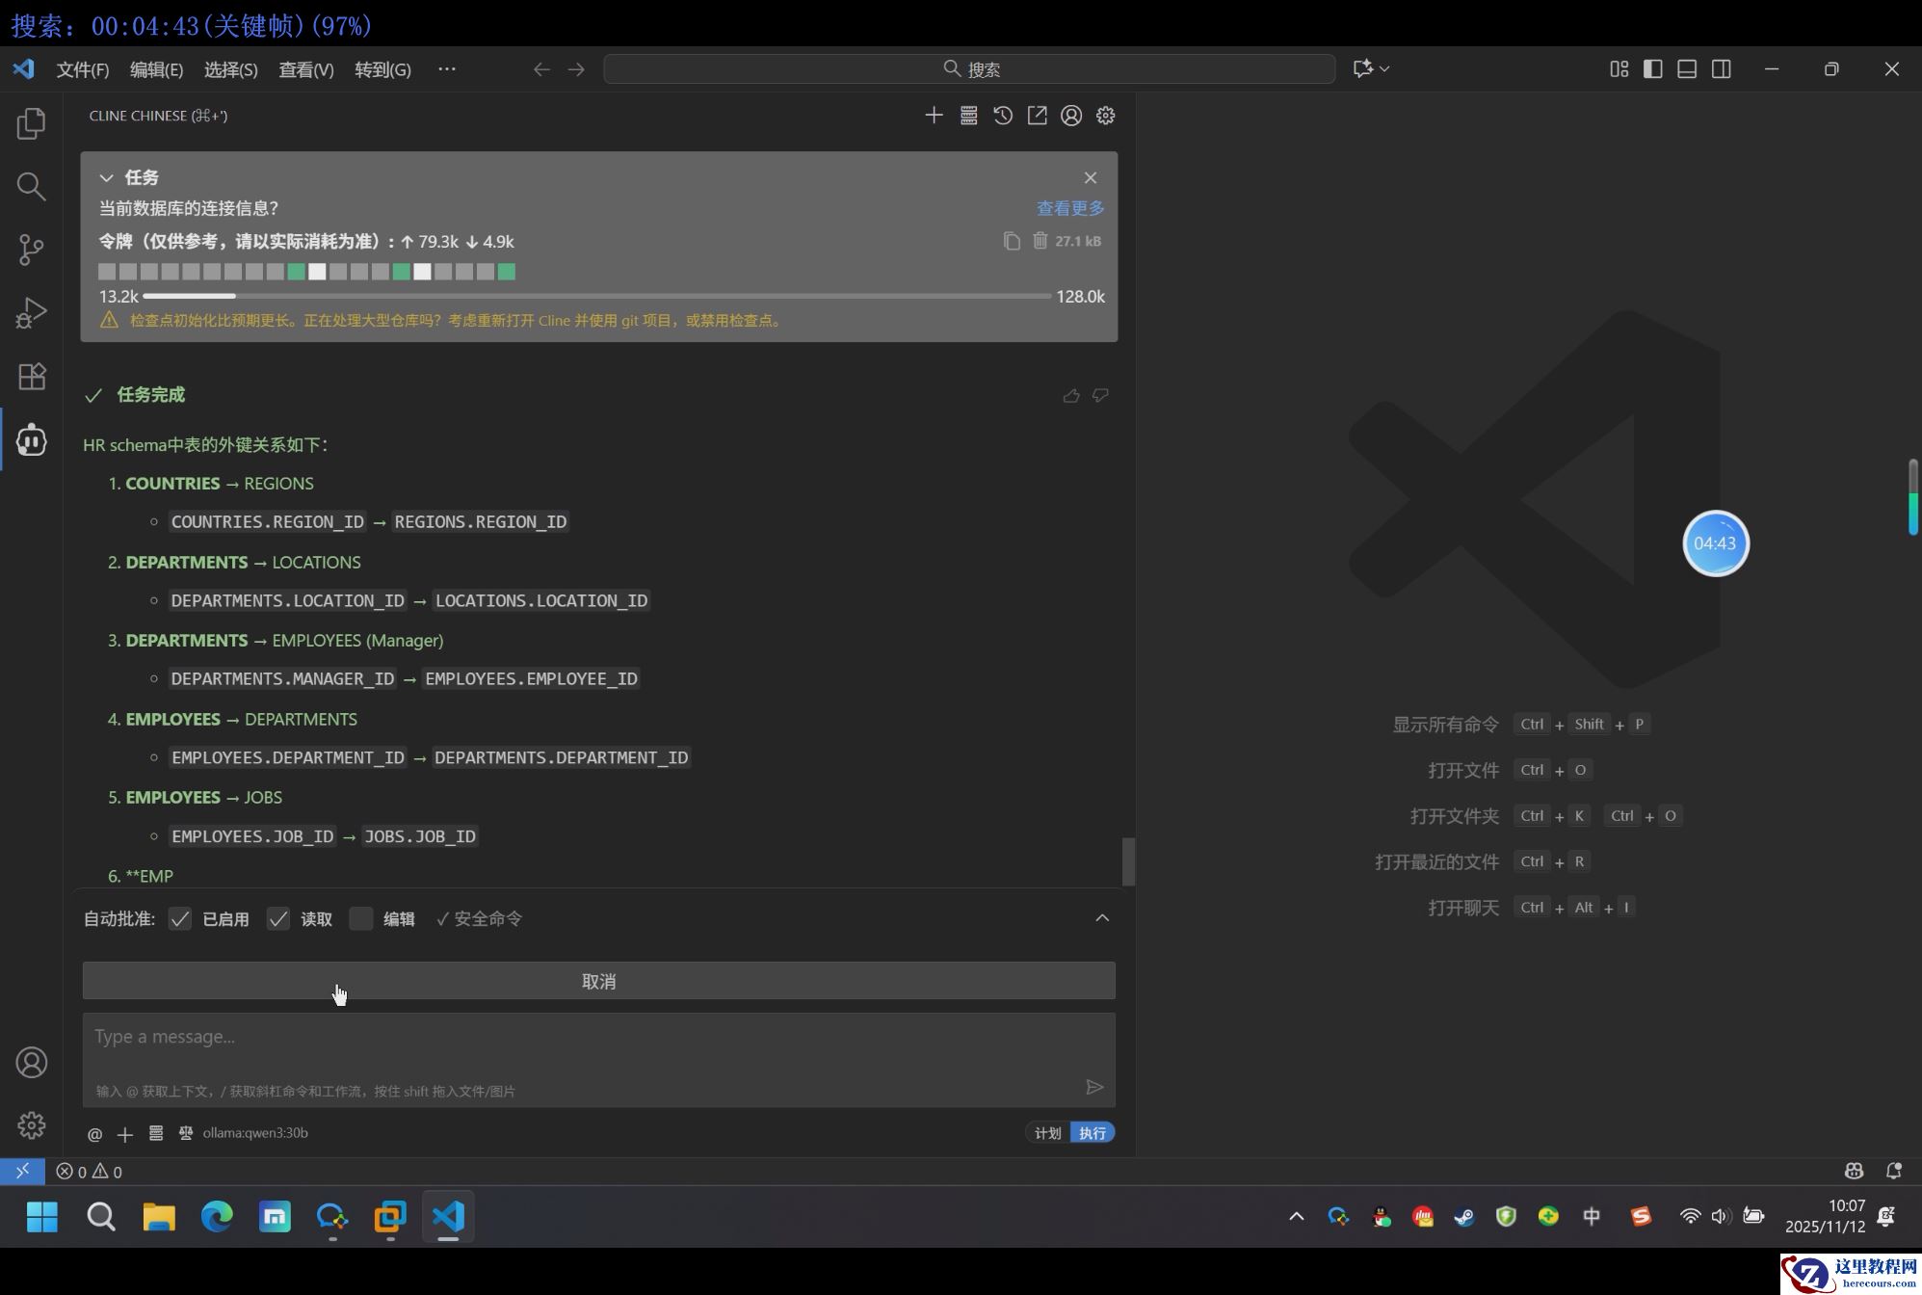1922x1295 pixels.
Task: Click the 查看更多 link
Action: pyautogui.click(x=1069, y=208)
